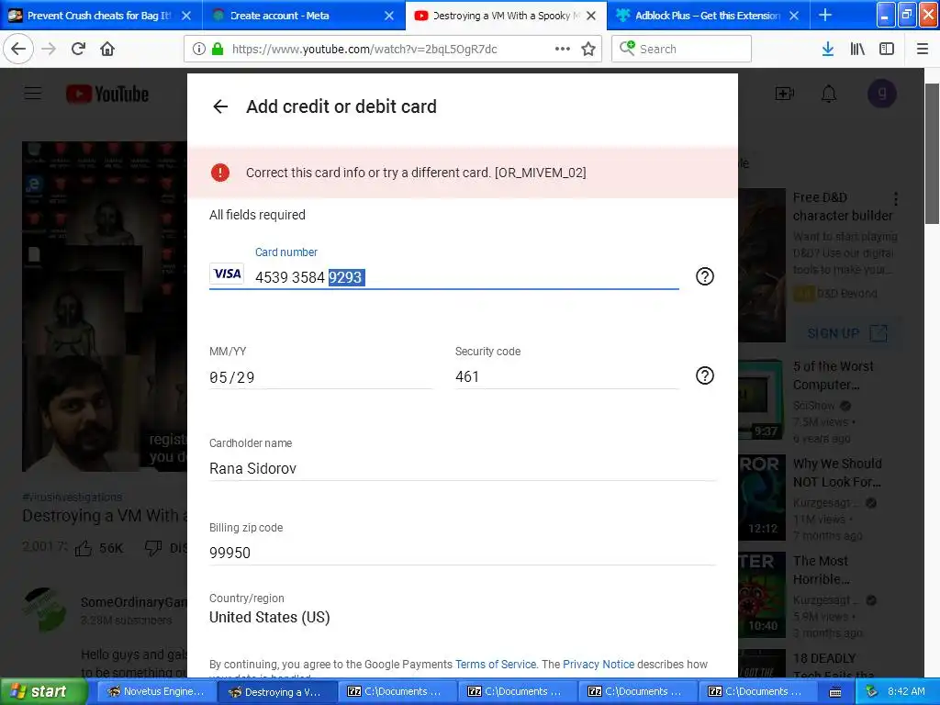Open the account avatar menu
Screen dimensions: 940x705
point(882,94)
